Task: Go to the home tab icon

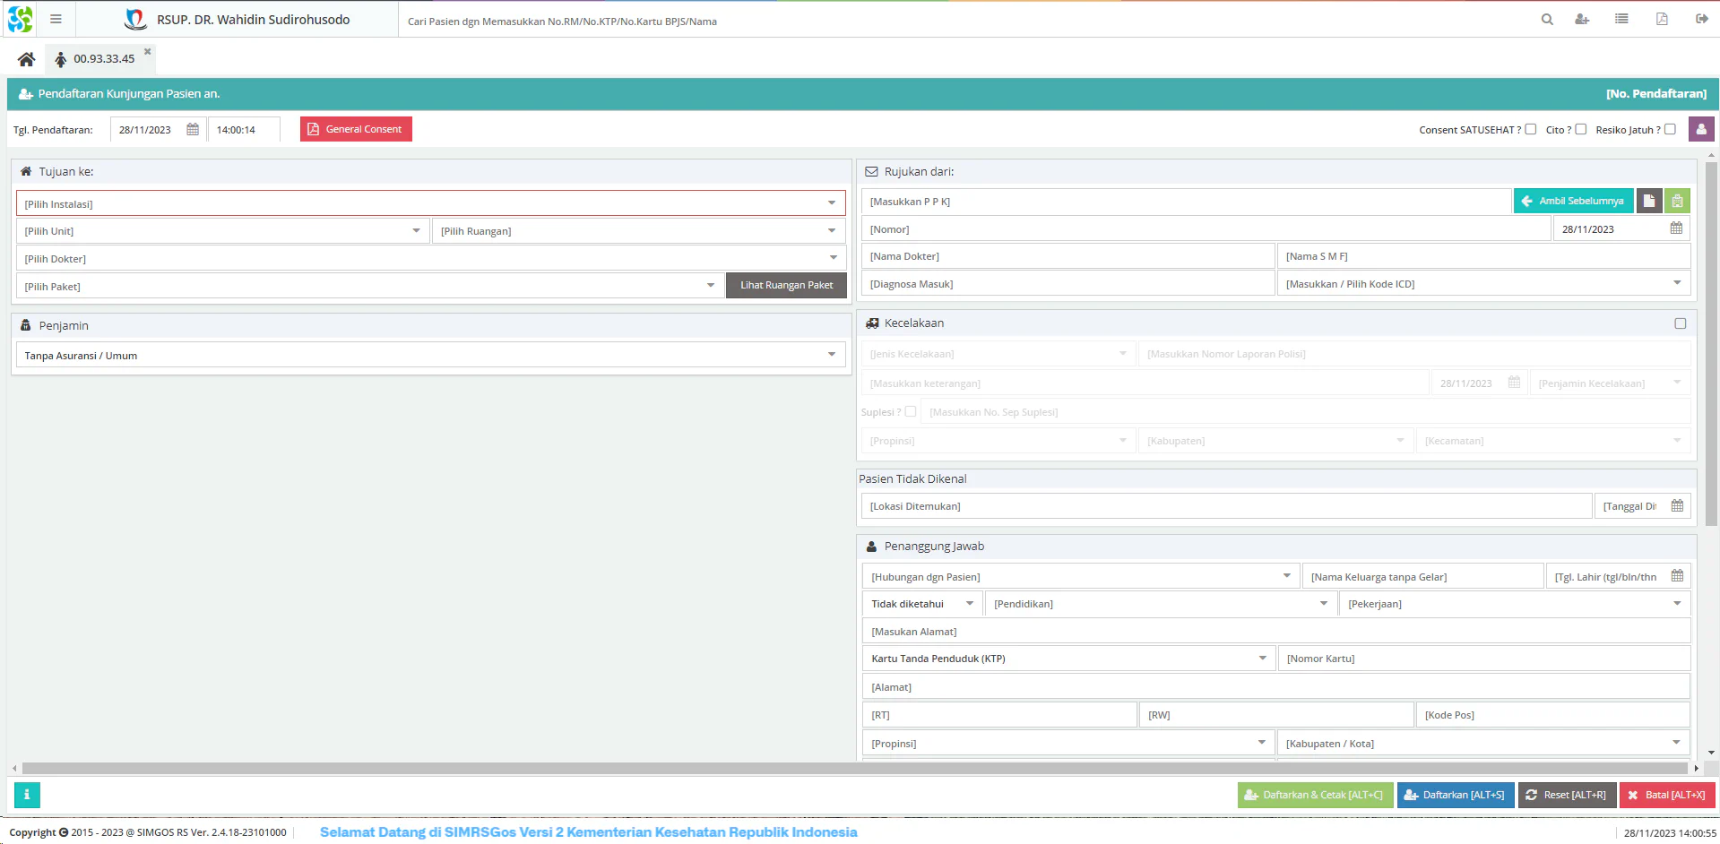Action: [x=26, y=59]
